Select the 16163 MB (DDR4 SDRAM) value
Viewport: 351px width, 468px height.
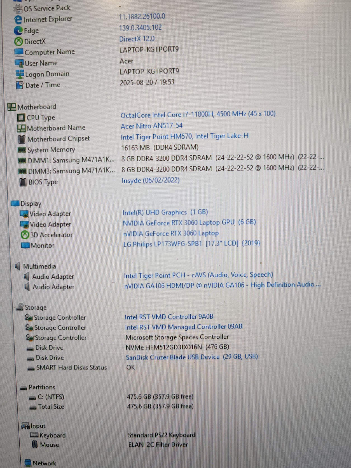pyautogui.click(x=160, y=148)
